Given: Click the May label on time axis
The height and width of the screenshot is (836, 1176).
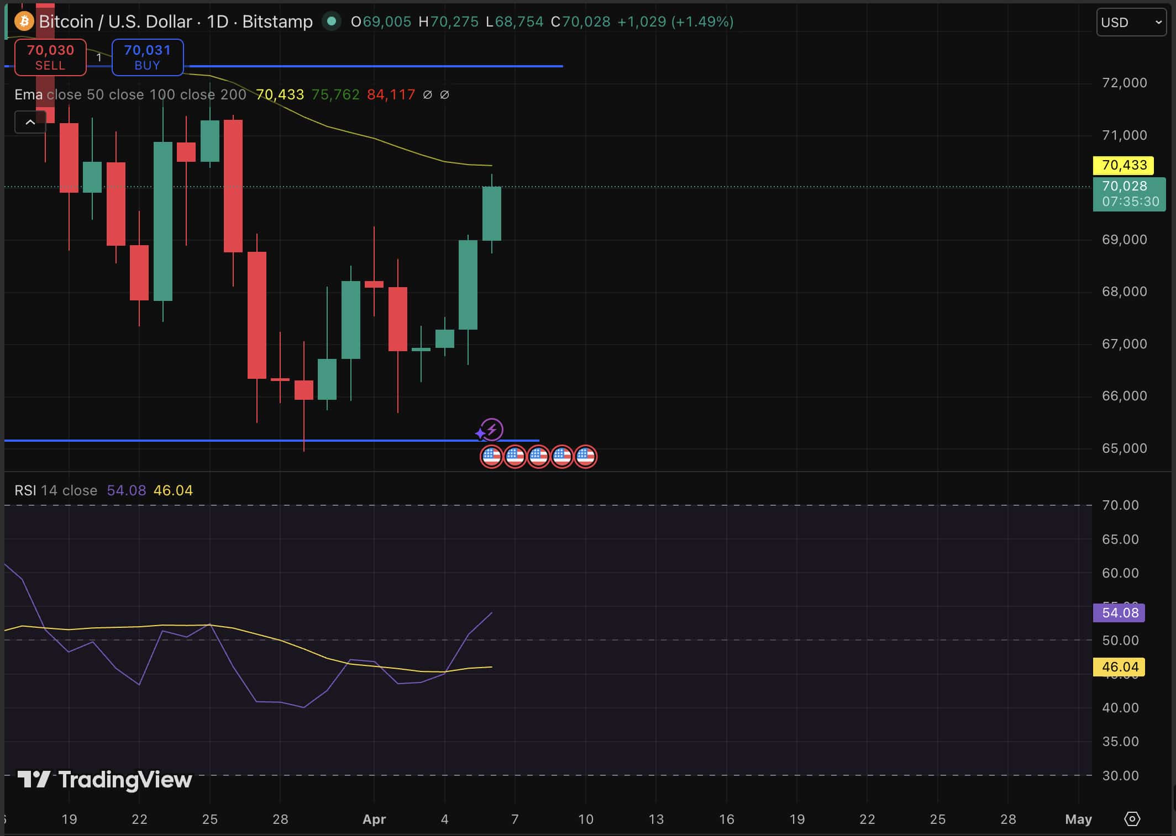Looking at the screenshot, I should click(1079, 819).
